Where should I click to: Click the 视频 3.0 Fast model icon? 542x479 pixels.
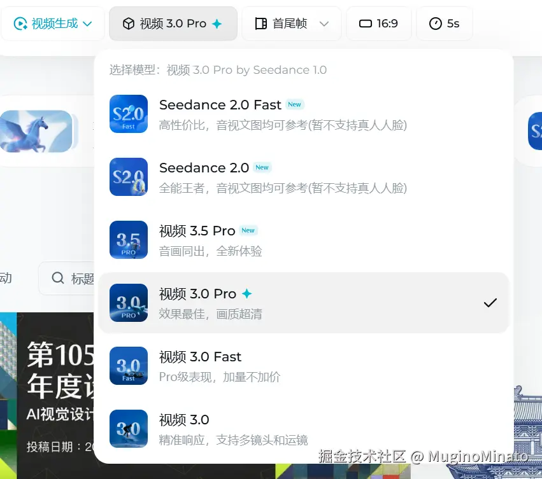pyautogui.click(x=129, y=366)
